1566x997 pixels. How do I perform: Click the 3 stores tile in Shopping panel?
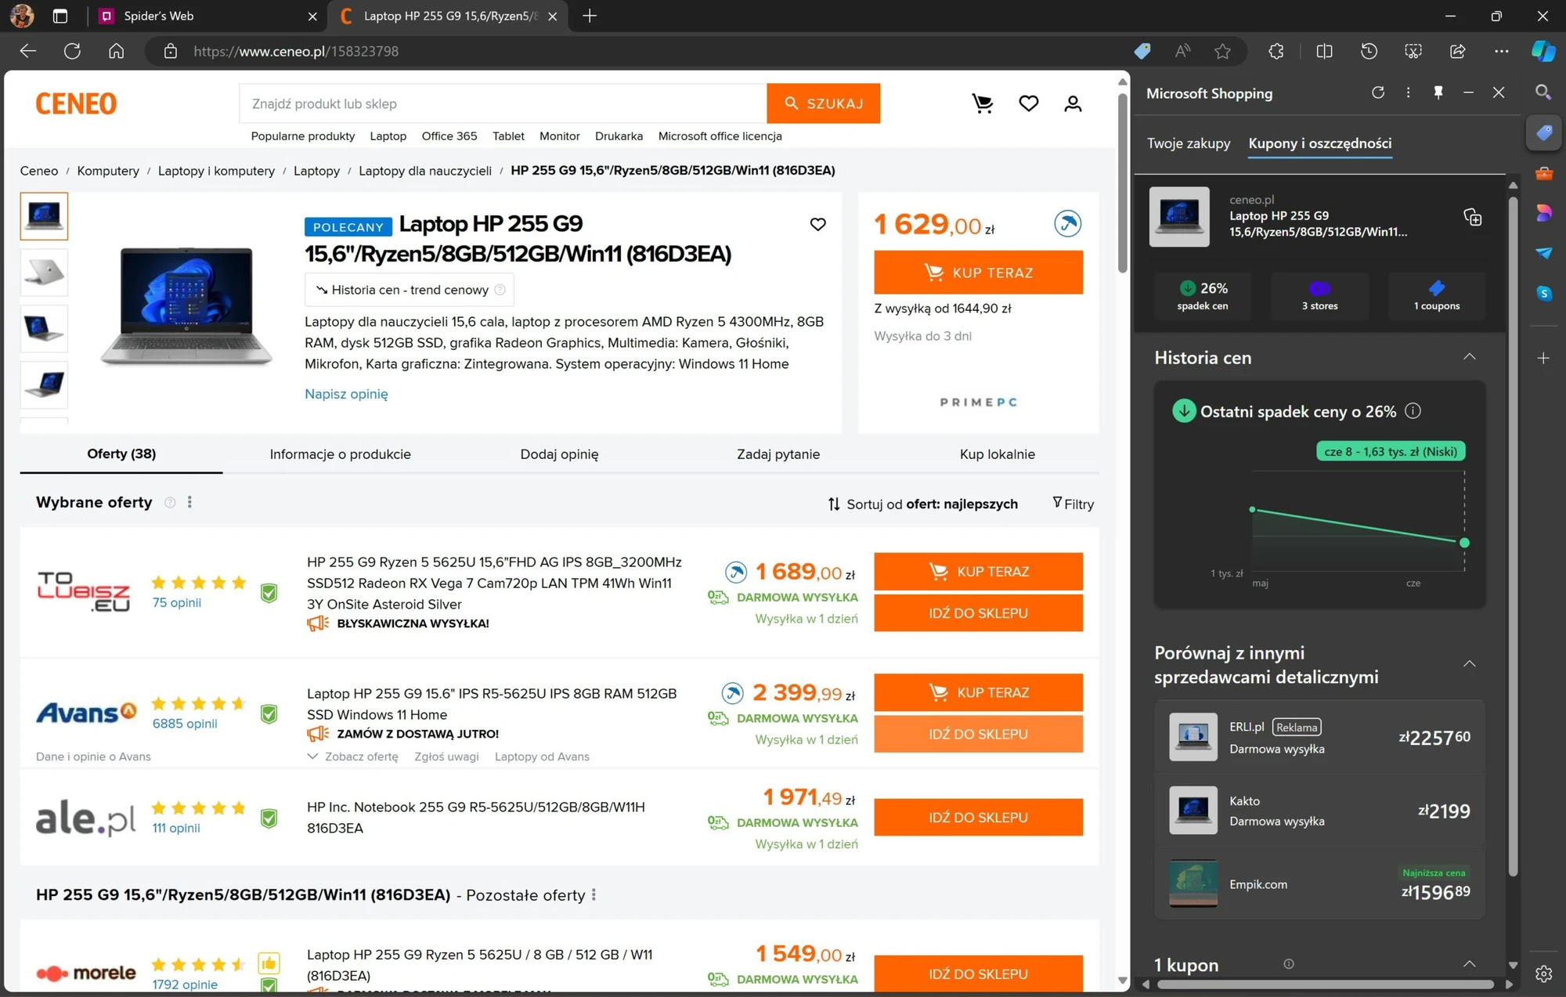click(x=1319, y=295)
